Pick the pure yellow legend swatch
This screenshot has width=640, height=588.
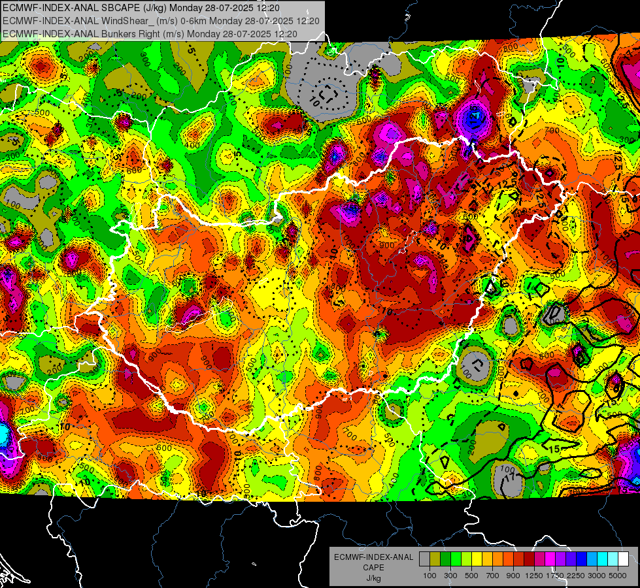coord(477,559)
